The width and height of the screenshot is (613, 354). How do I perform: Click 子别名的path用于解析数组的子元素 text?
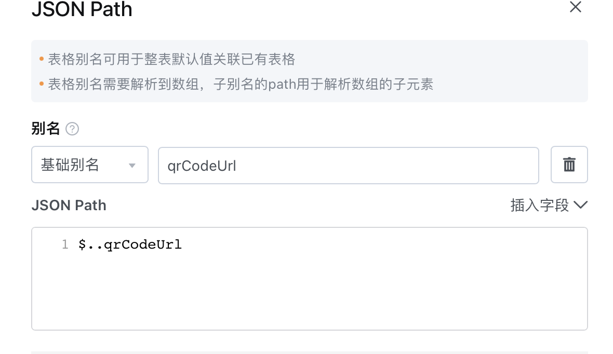[x=323, y=84]
